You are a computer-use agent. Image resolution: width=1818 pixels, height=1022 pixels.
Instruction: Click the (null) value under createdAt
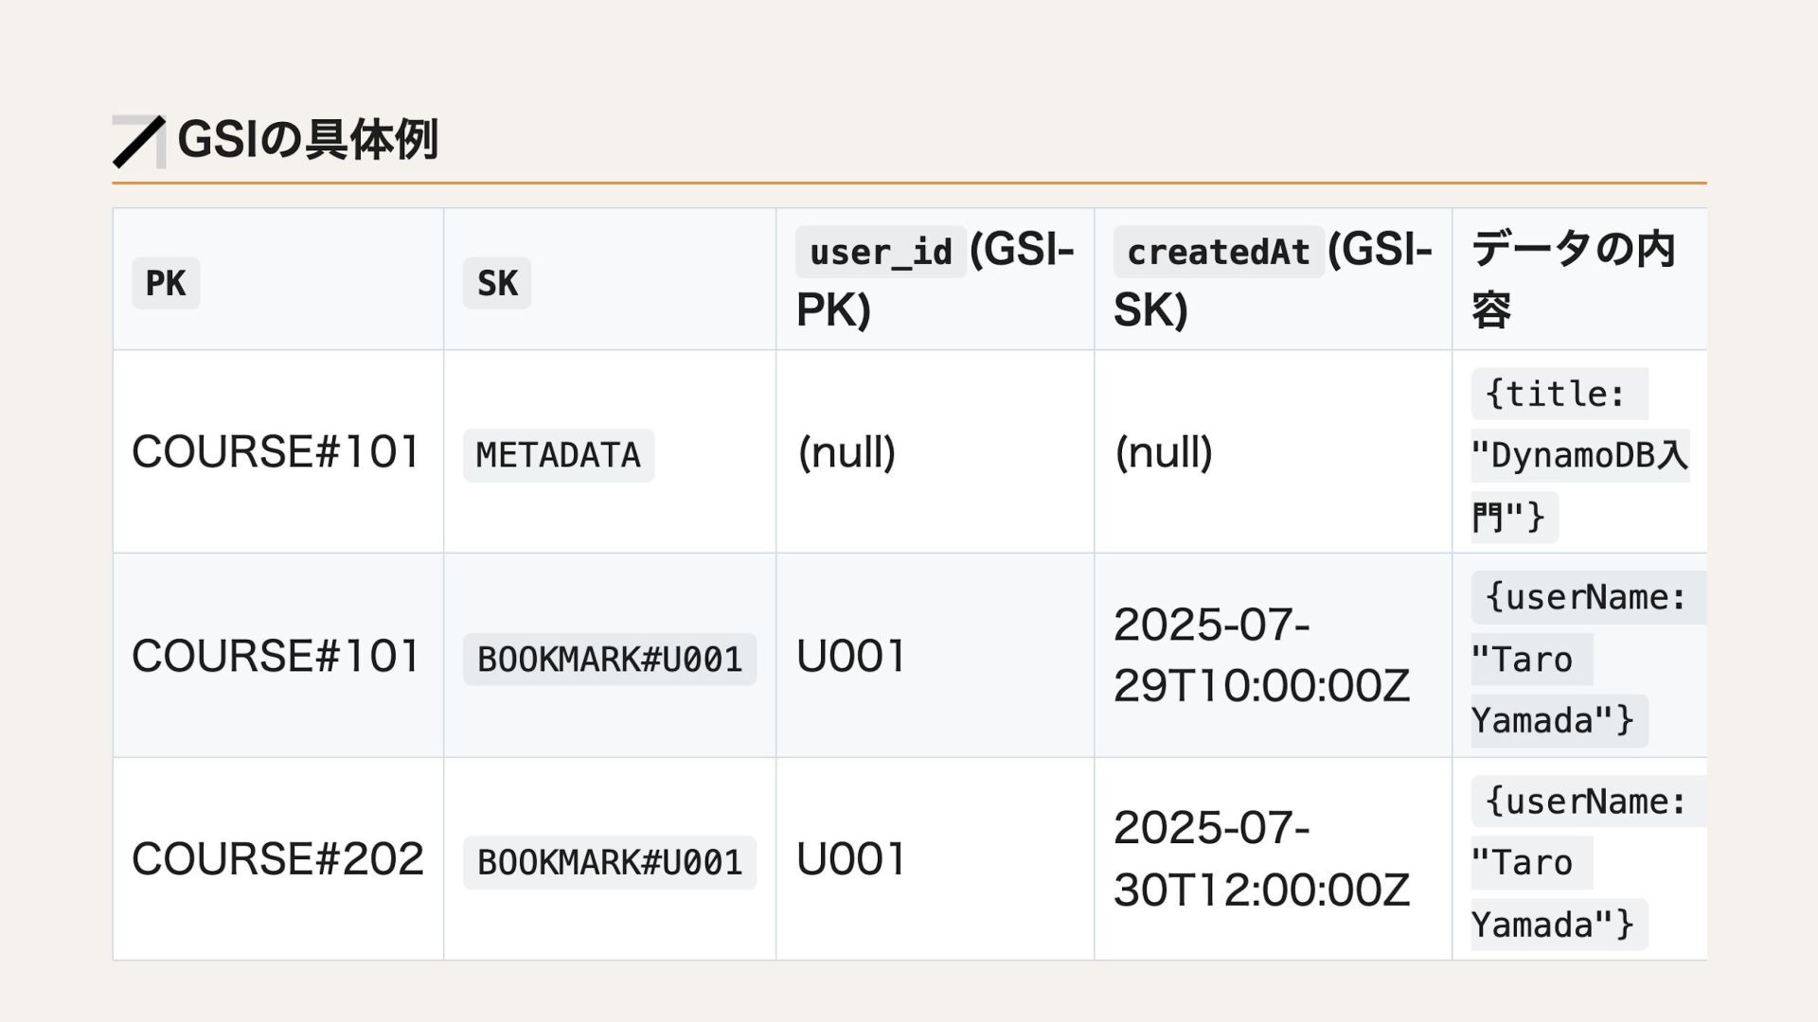click(1164, 452)
